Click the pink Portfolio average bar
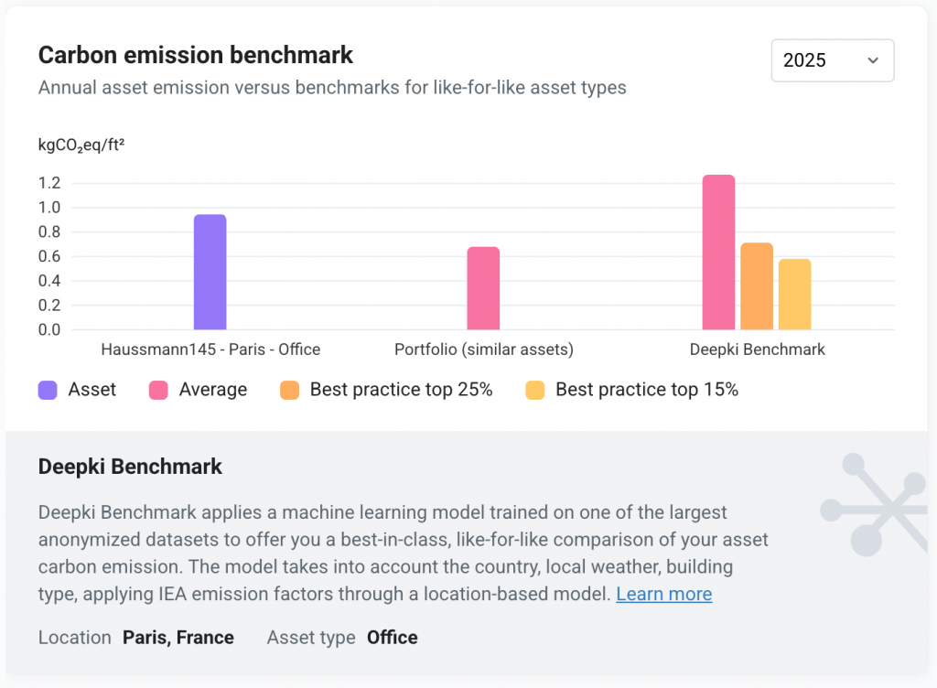Image resolution: width=937 pixels, height=688 pixels. coord(483,288)
